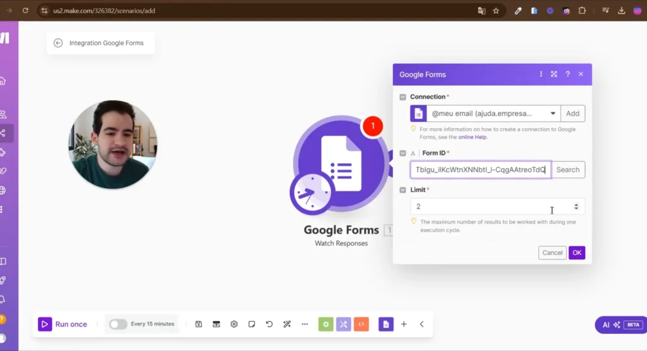Click the presenter's webcam thumbnail

point(112,145)
